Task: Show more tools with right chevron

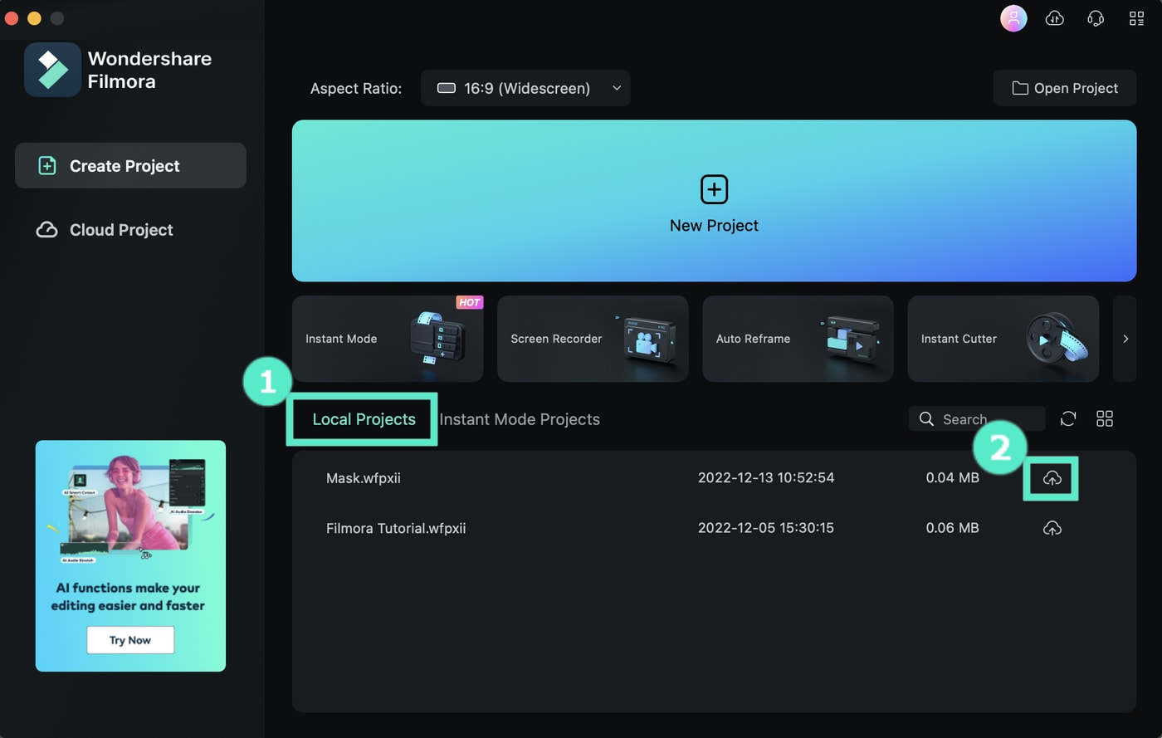Action: click(1125, 339)
